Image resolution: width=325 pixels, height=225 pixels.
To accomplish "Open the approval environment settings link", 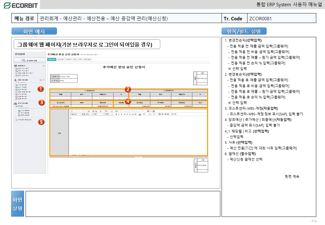I will [24, 120].
